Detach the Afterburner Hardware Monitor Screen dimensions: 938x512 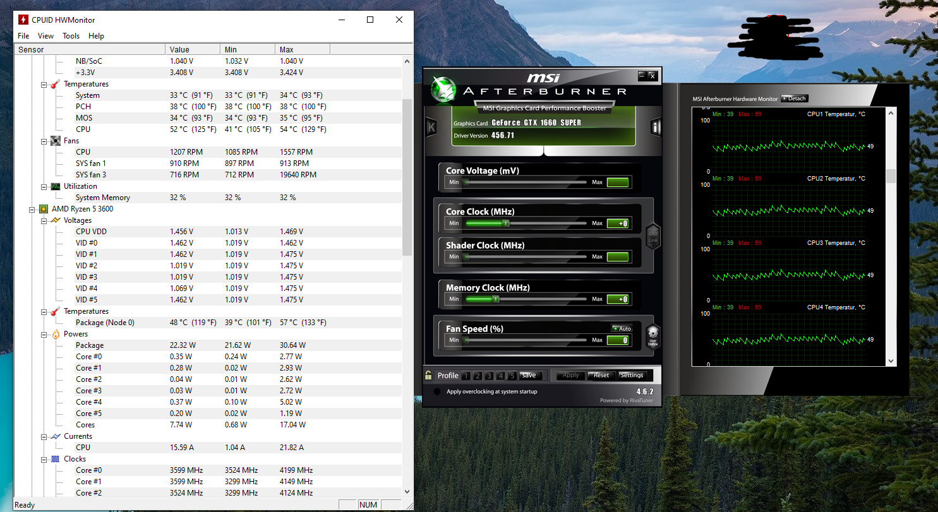click(x=795, y=98)
